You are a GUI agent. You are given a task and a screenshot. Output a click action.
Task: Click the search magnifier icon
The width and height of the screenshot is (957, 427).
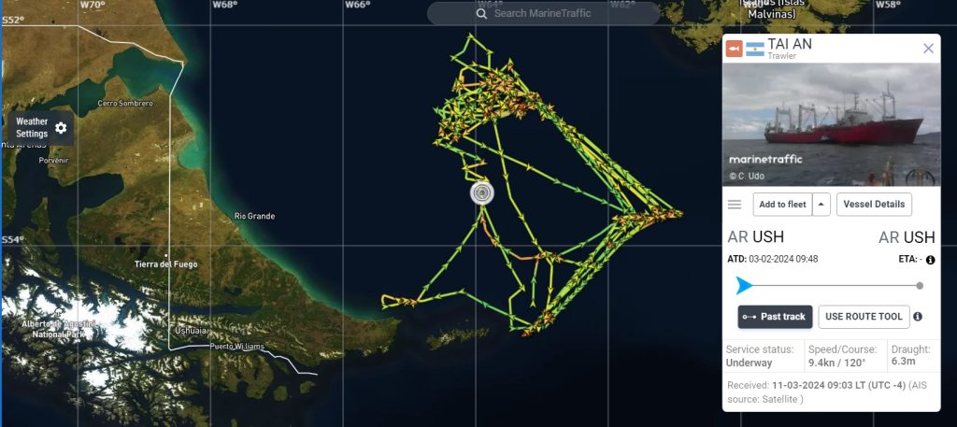[481, 13]
